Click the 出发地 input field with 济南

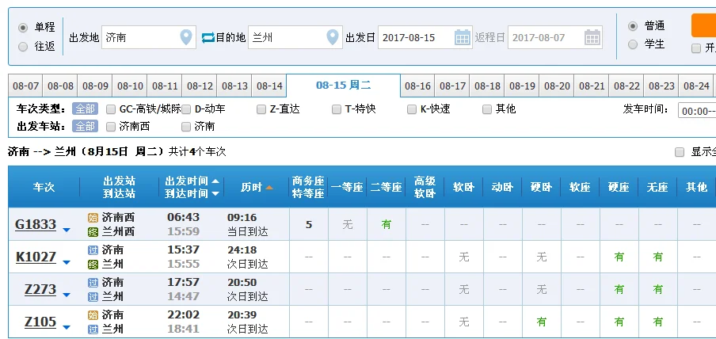(149, 37)
